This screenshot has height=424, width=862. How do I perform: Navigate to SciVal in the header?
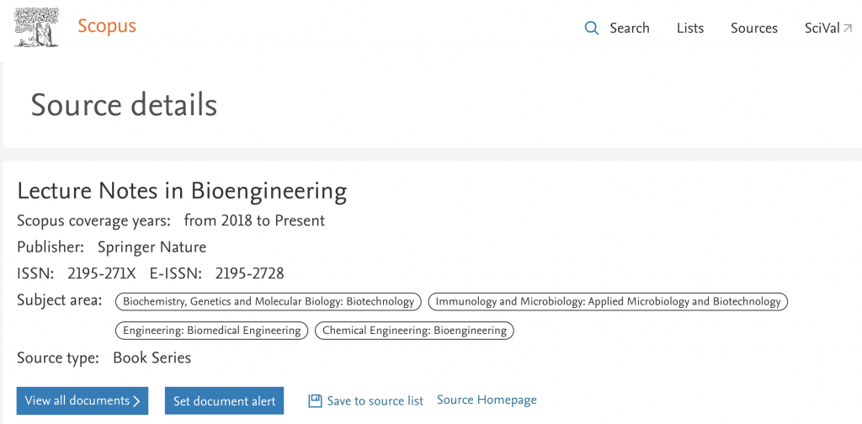click(822, 29)
